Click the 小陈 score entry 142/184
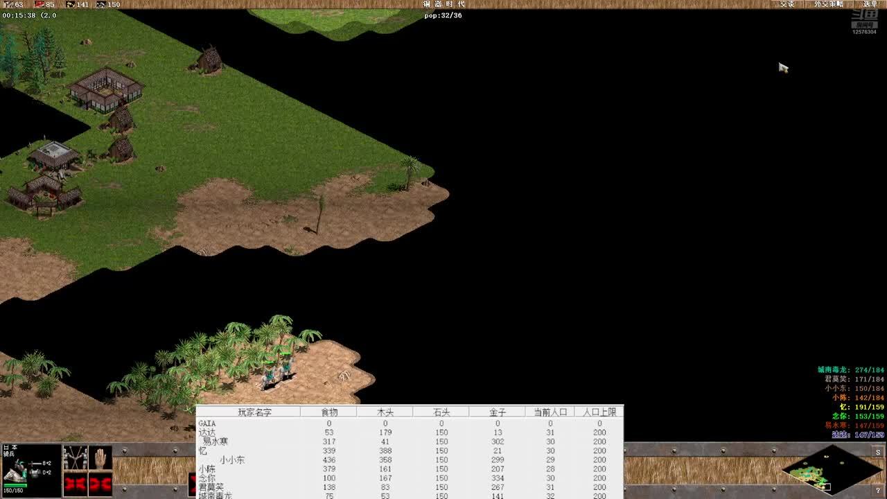The height and width of the screenshot is (499, 887). click(x=858, y=398)
